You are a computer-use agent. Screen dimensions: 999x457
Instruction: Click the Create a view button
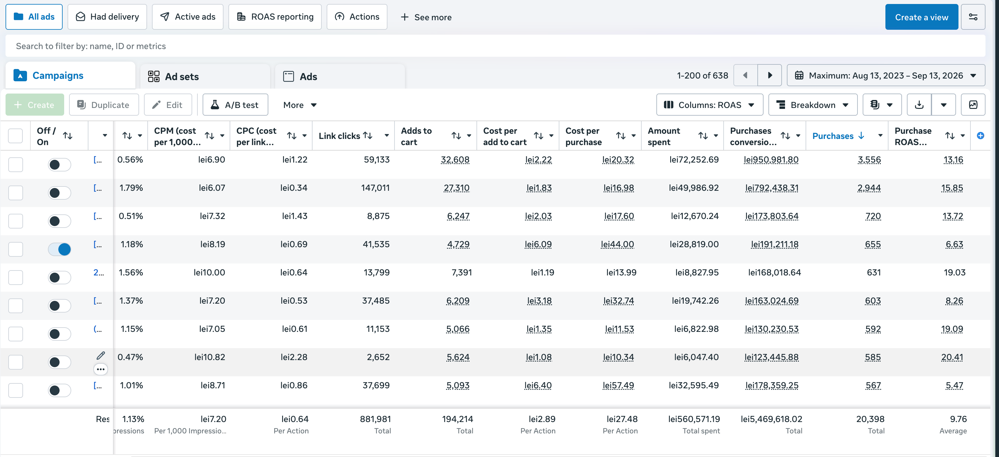pos(921,17)
